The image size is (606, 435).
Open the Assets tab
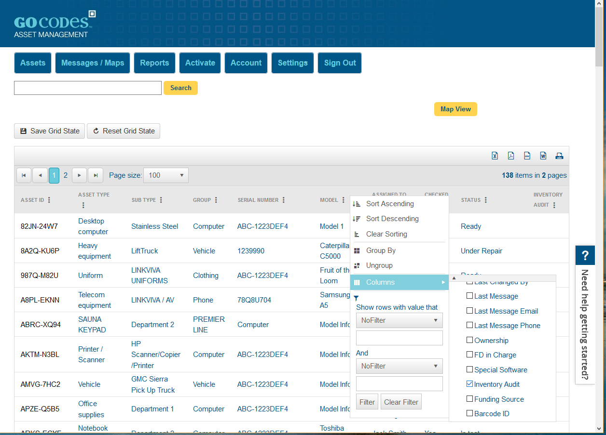pyautogui.click(x=33, y=63)
